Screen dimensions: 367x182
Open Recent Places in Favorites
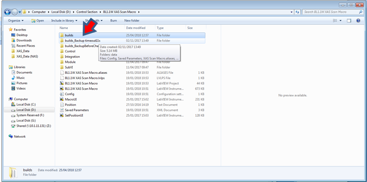coord(25,46)
